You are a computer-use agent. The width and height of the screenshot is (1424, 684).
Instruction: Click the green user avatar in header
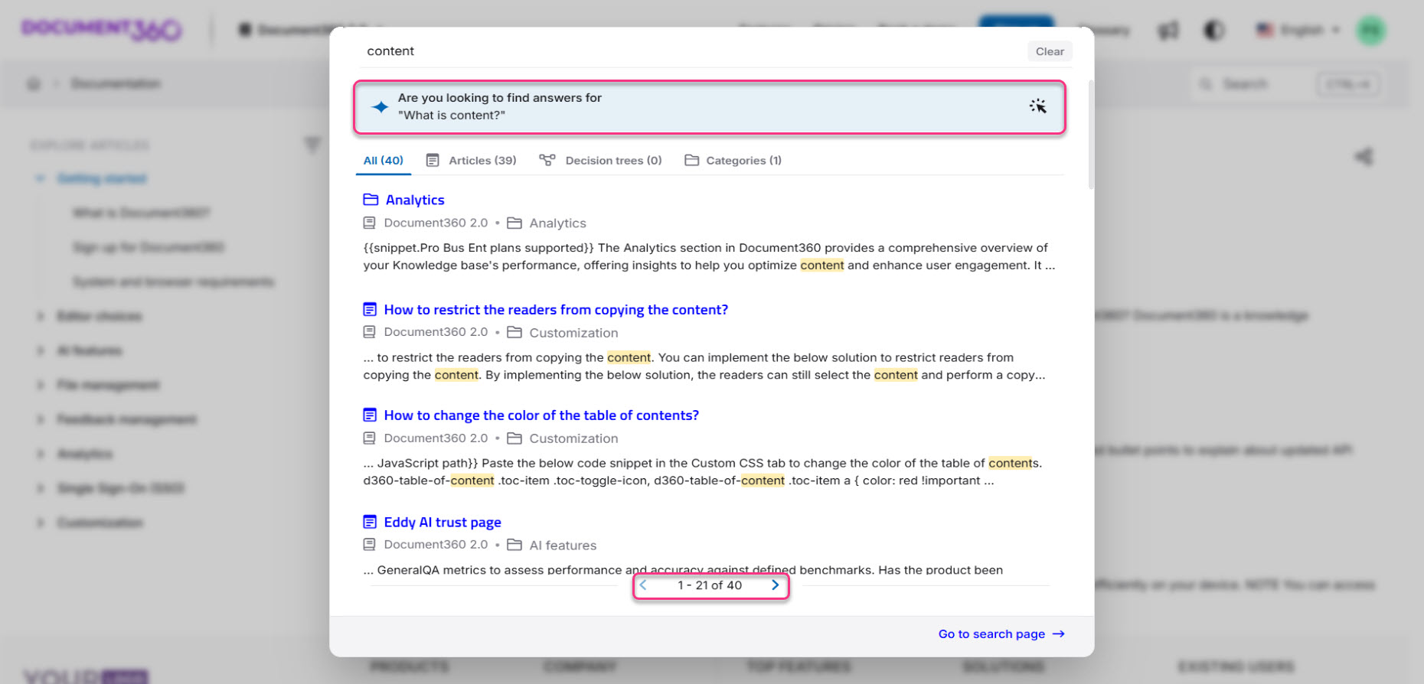tap(1370, 31)
